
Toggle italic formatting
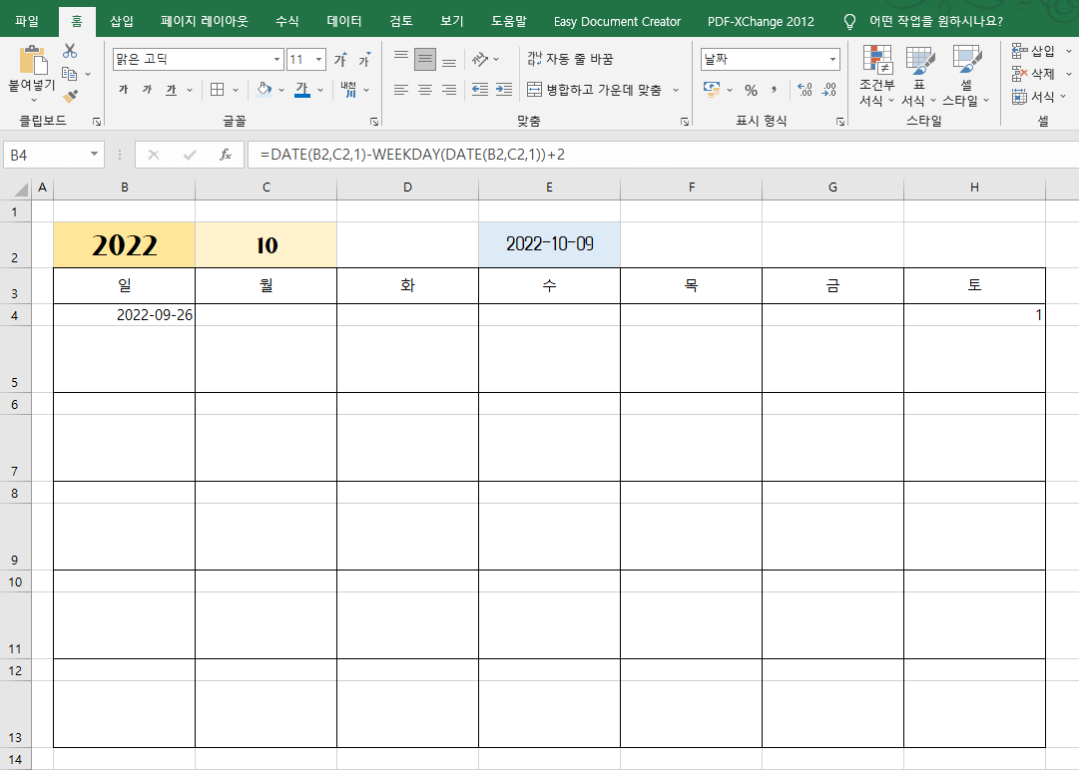(147, 90)
